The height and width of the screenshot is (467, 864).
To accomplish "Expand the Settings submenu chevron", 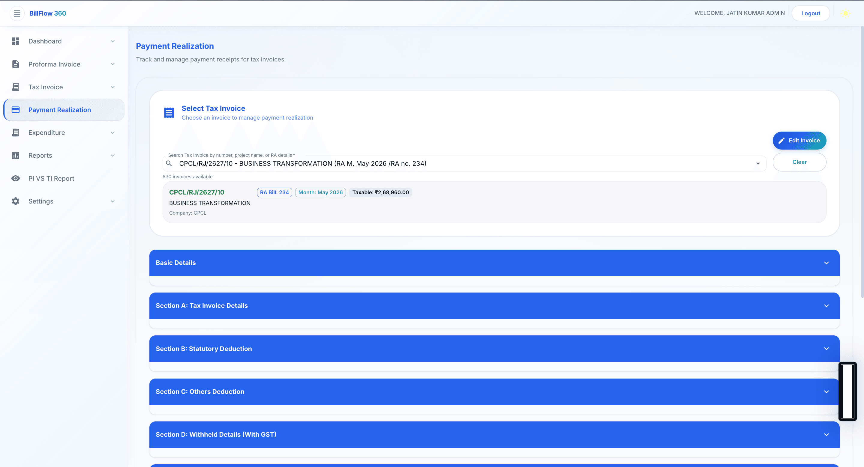I will point(113,201).
